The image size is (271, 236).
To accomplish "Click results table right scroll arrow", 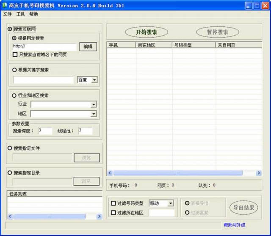I will [259, 173].
